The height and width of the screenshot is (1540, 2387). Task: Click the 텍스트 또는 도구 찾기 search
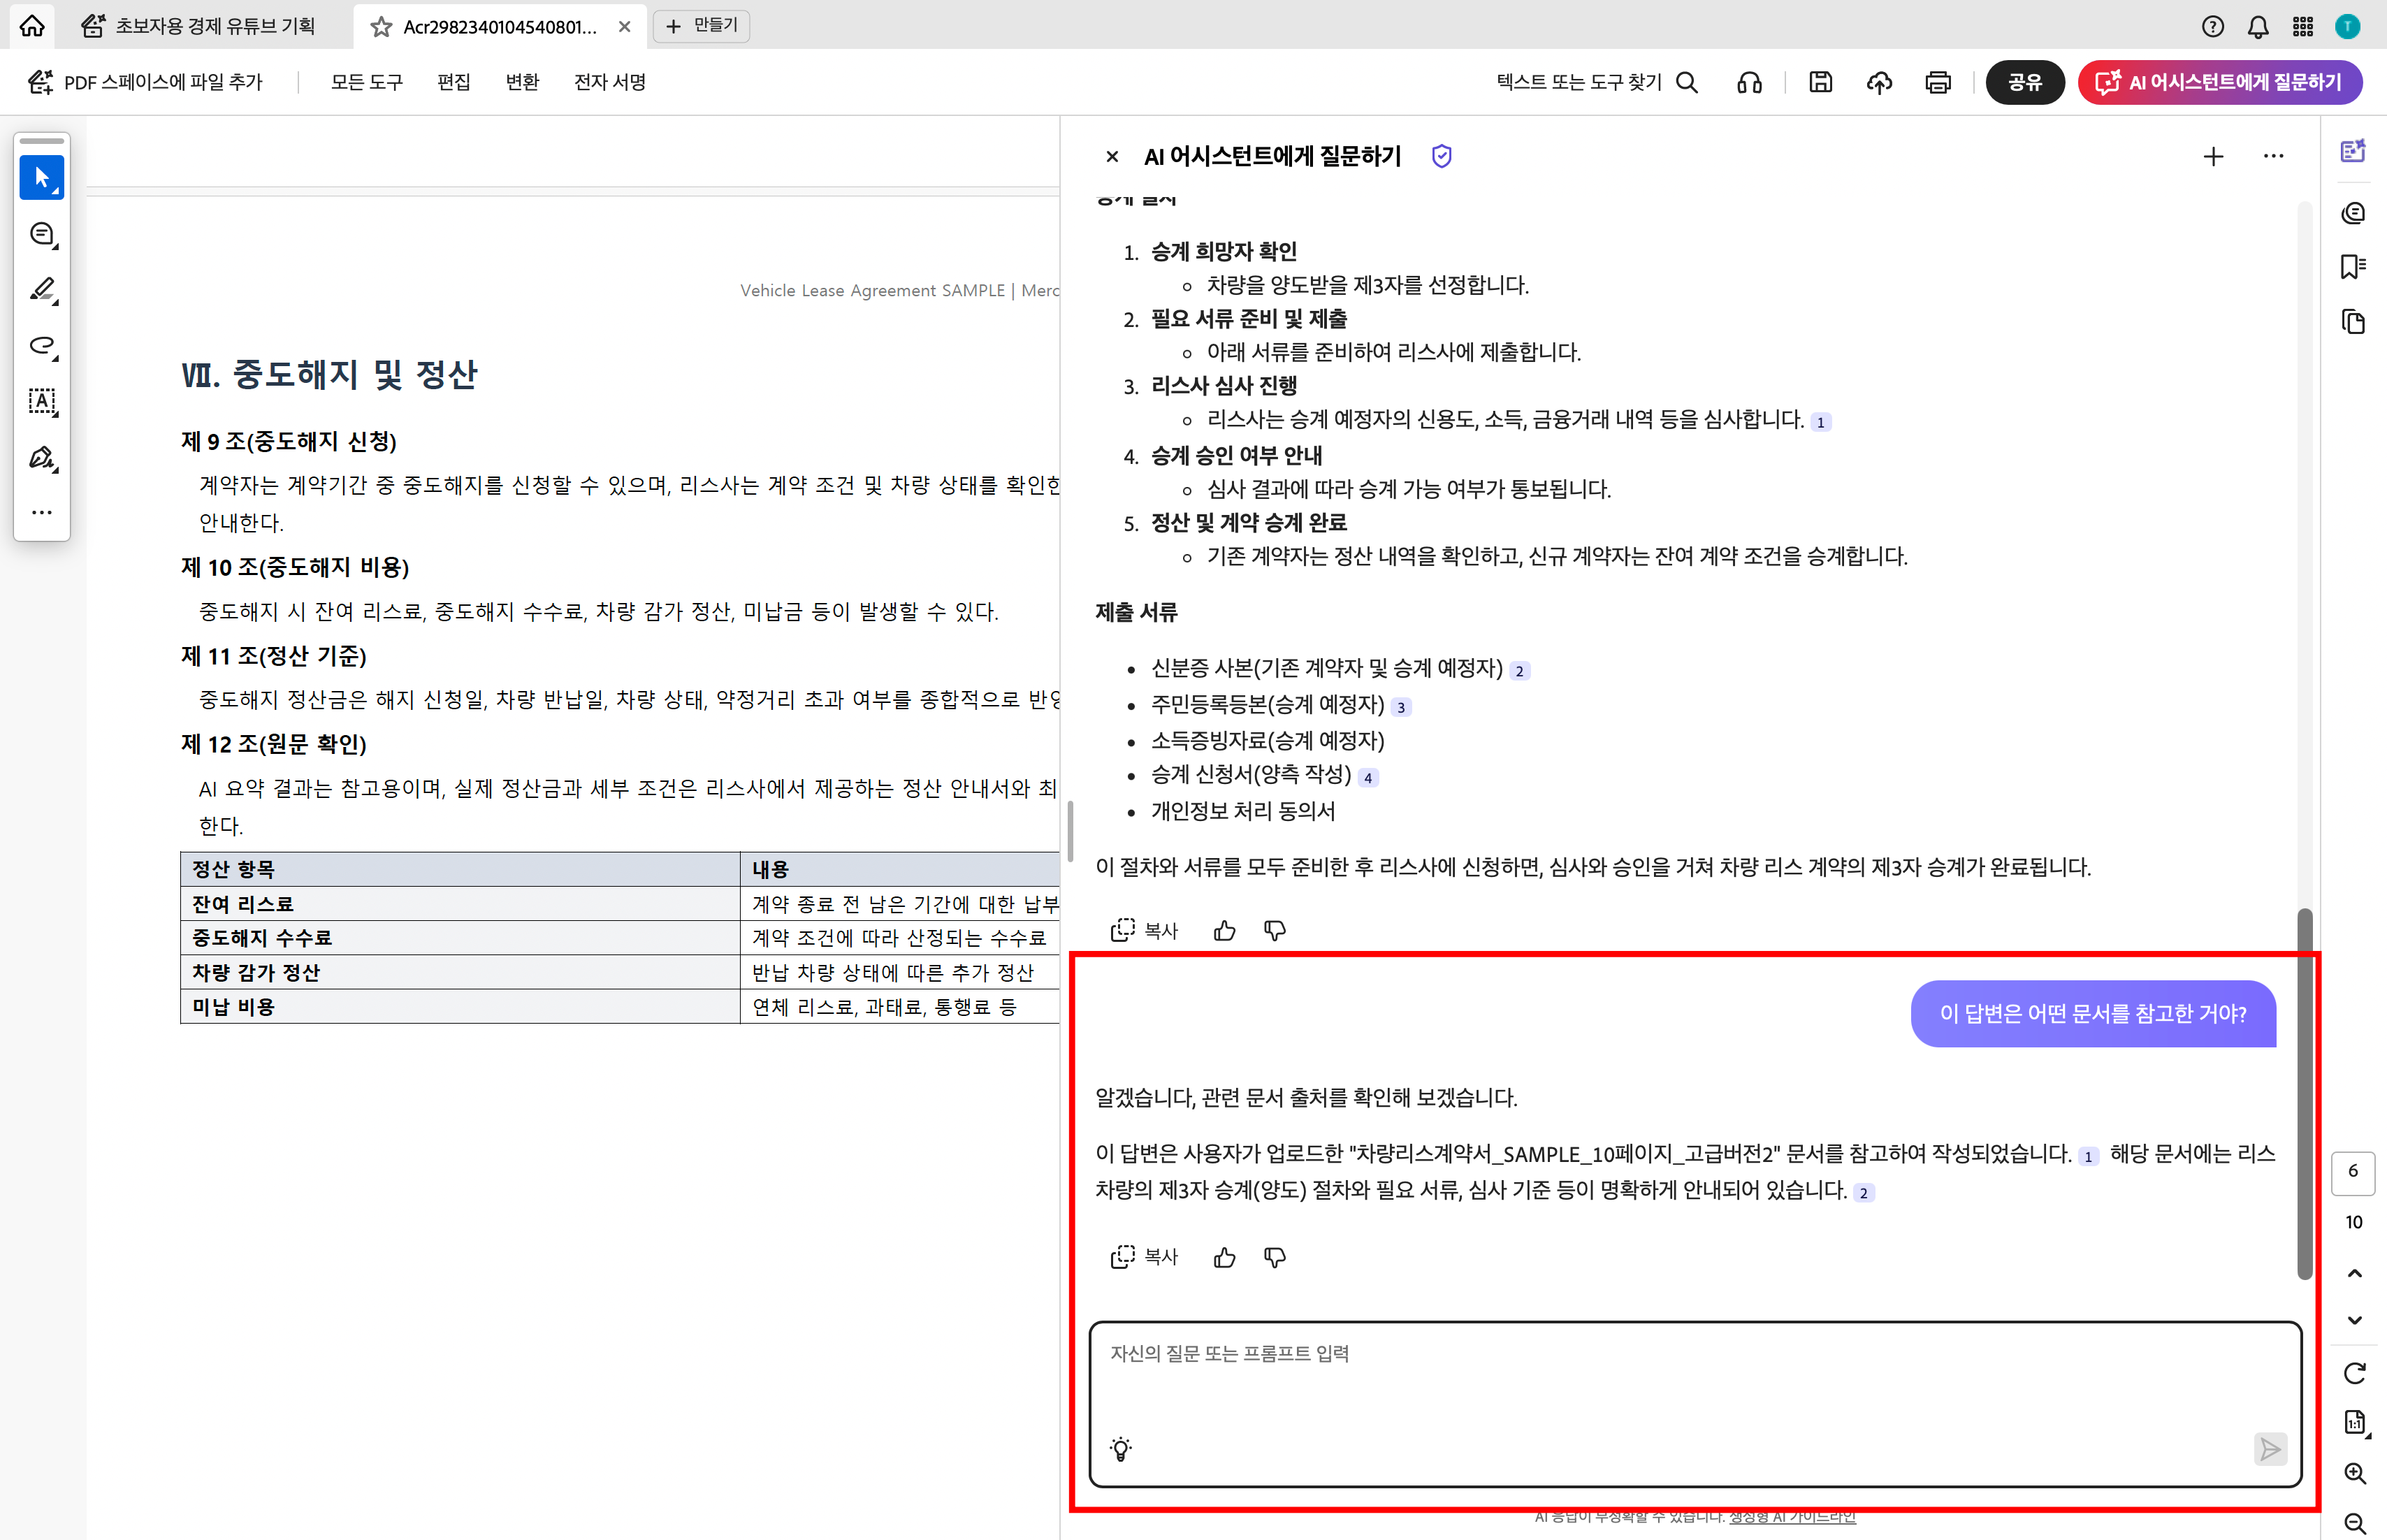point(1597,82)
